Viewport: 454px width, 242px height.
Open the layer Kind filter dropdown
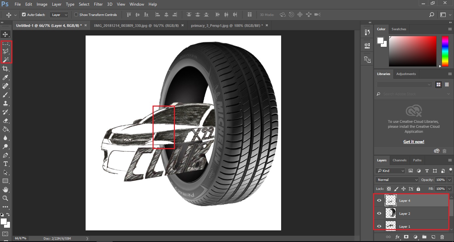tap(390, 171)
